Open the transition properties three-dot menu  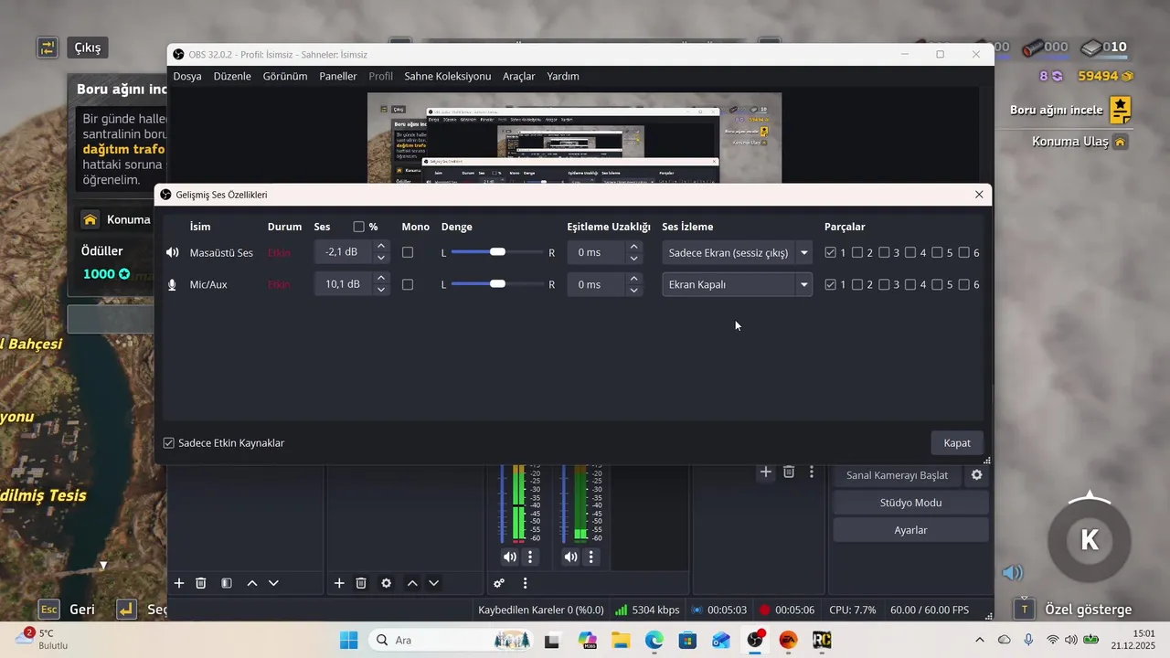click(812, 472)
